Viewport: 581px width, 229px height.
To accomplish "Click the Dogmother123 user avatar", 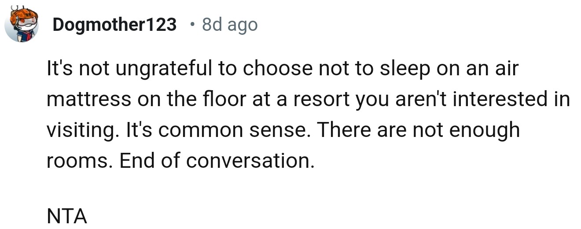I will tap(22, 25).
